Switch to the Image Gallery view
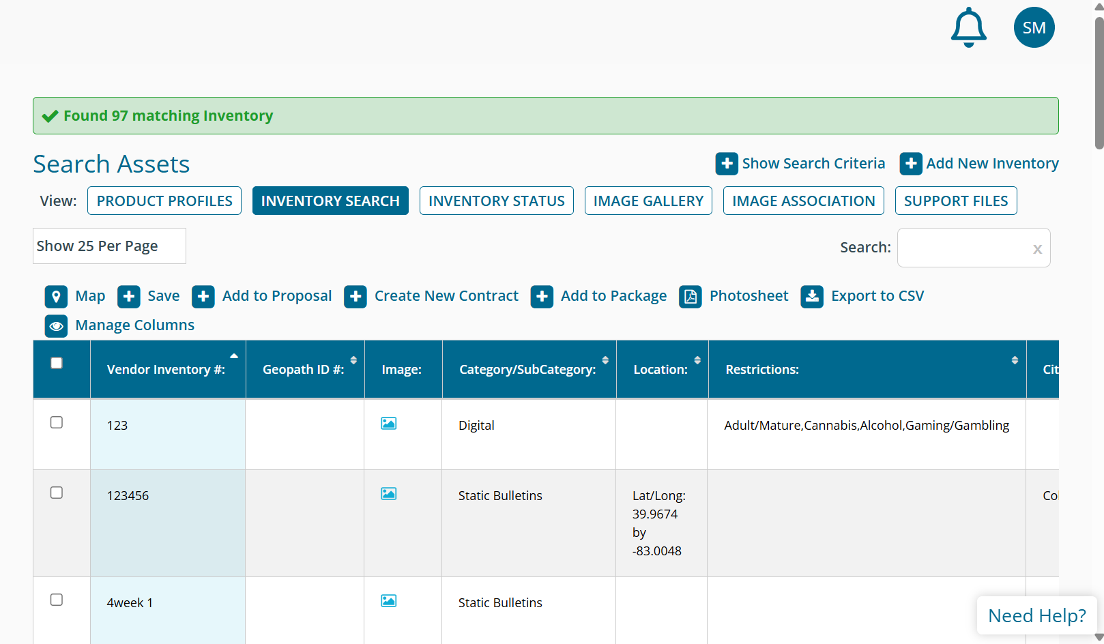 click(648, 201)
